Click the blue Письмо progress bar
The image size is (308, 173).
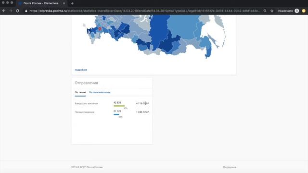pos(116,114)
